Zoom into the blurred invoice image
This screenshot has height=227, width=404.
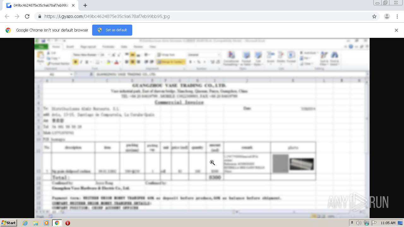pos(202,128)
